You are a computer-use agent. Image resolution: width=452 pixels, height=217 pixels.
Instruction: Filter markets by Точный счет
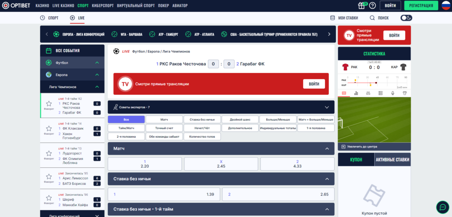(164, 128)
